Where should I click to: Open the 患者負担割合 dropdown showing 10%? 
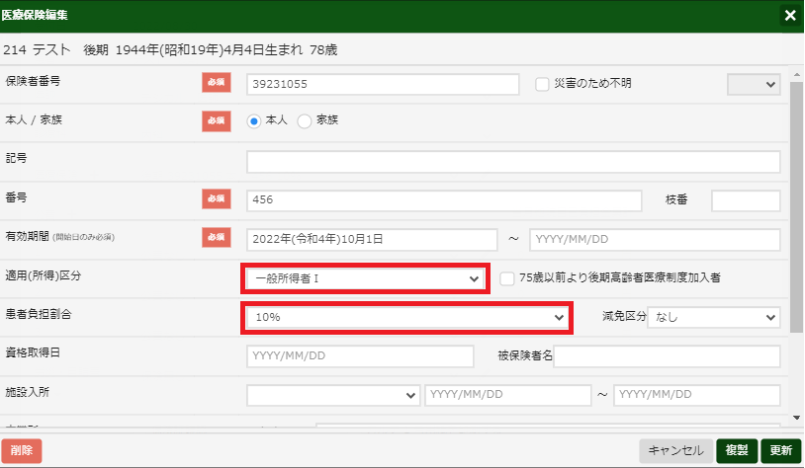406,317
